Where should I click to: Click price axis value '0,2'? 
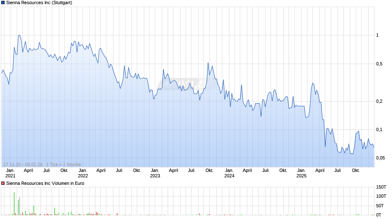pyautogui.click(x=379, y=101)
